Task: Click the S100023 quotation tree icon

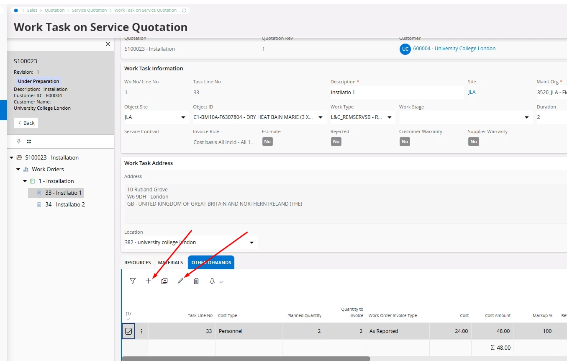Action: 19,158
